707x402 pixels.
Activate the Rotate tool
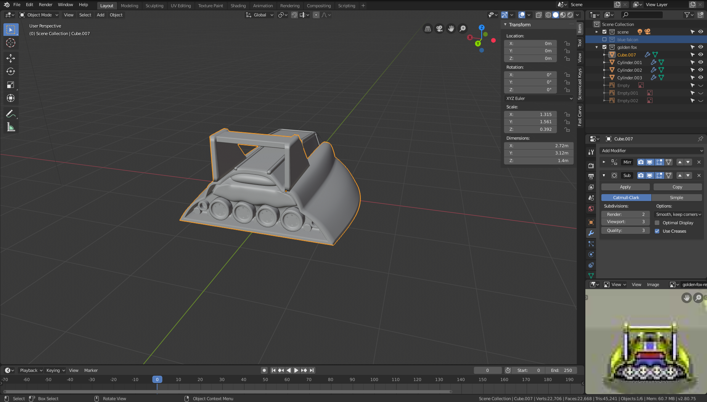[11, 71]
